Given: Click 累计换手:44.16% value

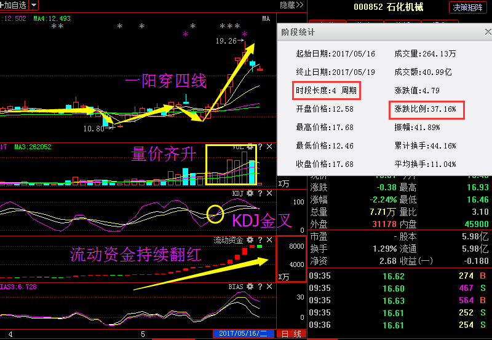Looking at the screenshot, I should click(x=425, y=146).
